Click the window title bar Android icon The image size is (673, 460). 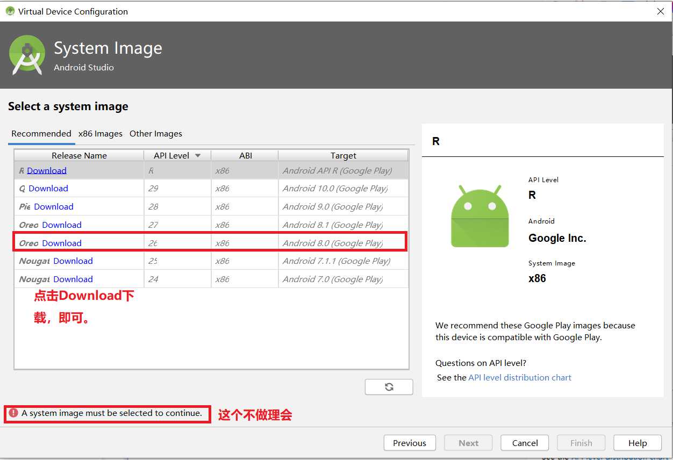pyautogui.click(x=10, y=11)
